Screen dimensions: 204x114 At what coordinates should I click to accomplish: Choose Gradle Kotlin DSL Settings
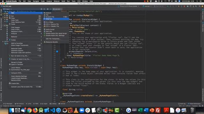(x=56, y=35)
